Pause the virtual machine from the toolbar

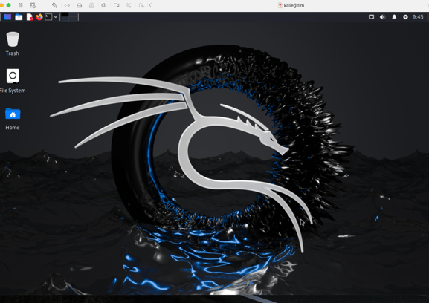[x=21, y=5]
